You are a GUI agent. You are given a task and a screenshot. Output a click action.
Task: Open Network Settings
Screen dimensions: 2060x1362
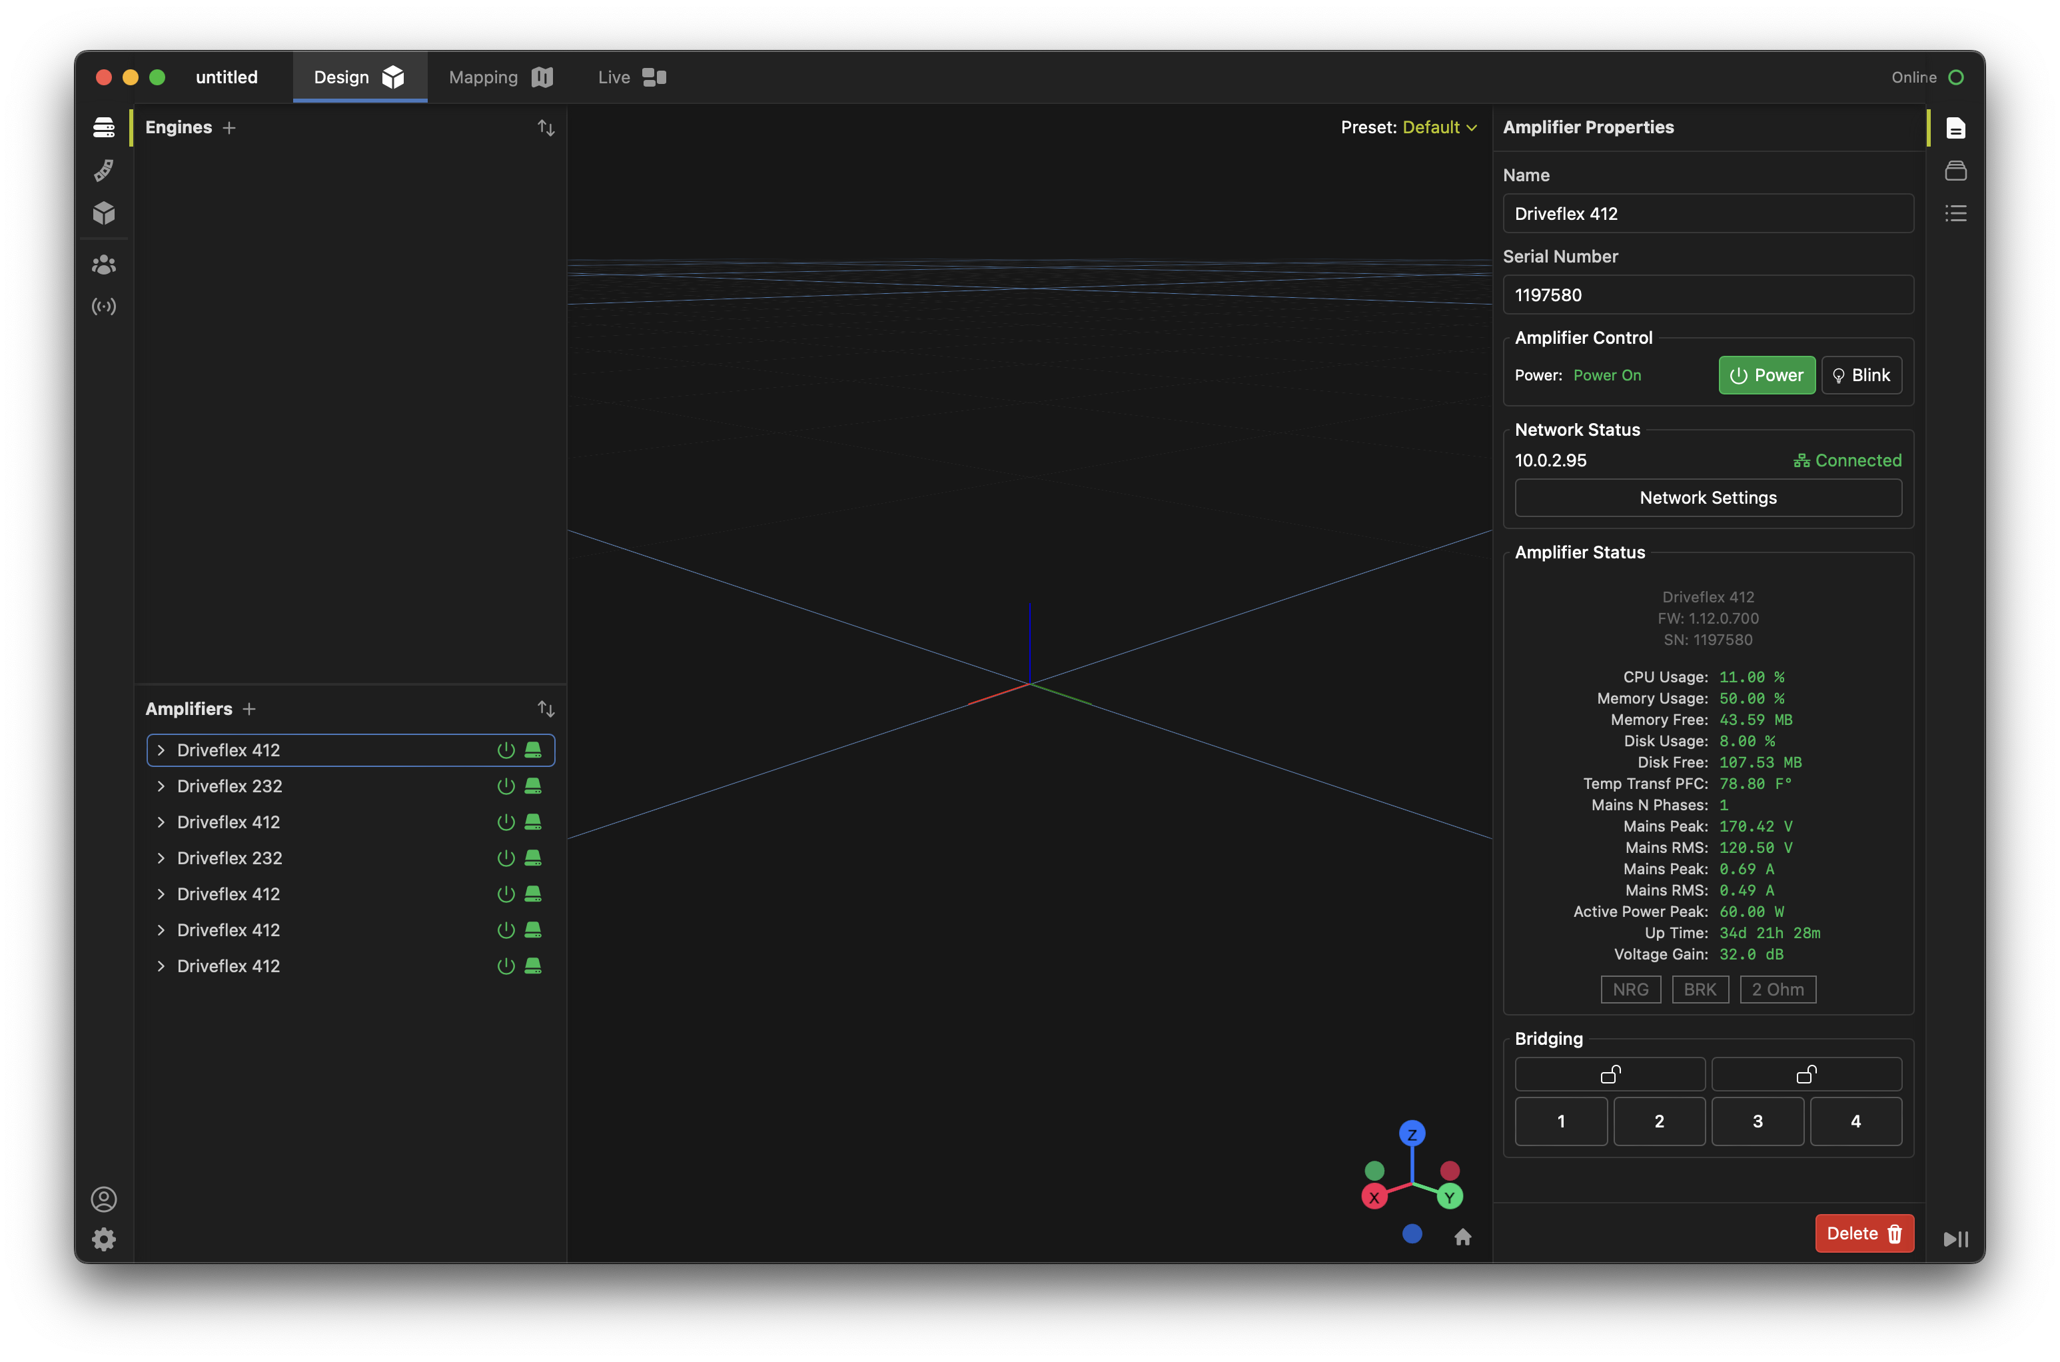(x=1708, y=498)
